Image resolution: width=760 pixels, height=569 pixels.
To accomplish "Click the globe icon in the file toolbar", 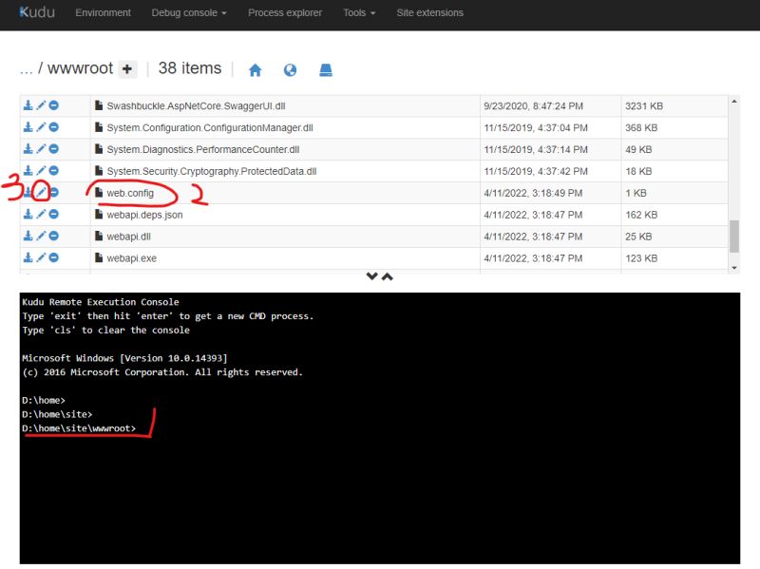I will pyautogui.click(x=291, y=68).
